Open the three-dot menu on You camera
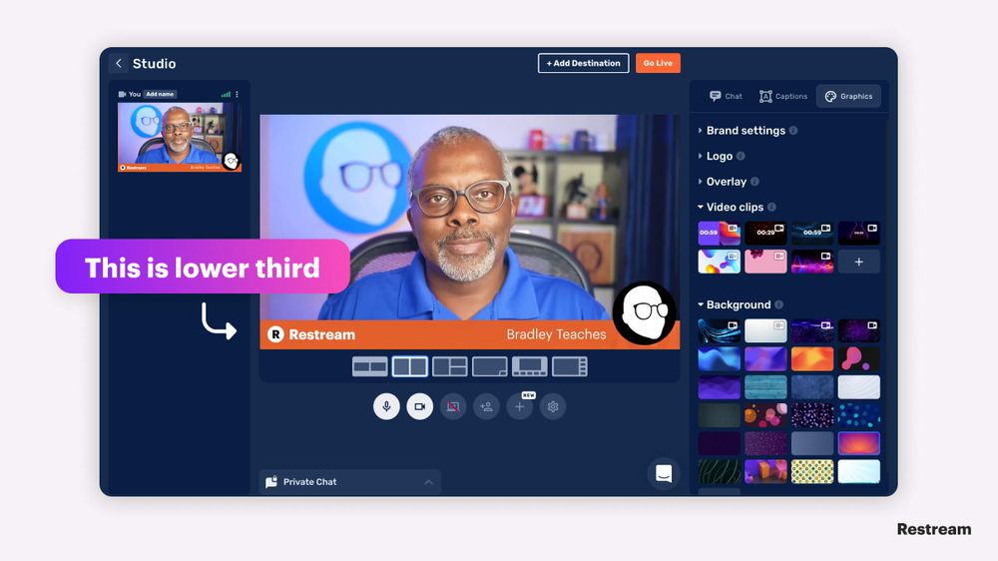The width and height of the screenshot is (998, 561). pos(237,94)
